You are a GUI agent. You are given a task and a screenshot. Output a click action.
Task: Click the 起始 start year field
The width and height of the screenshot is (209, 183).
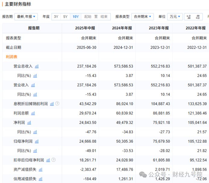click(88, 17)
